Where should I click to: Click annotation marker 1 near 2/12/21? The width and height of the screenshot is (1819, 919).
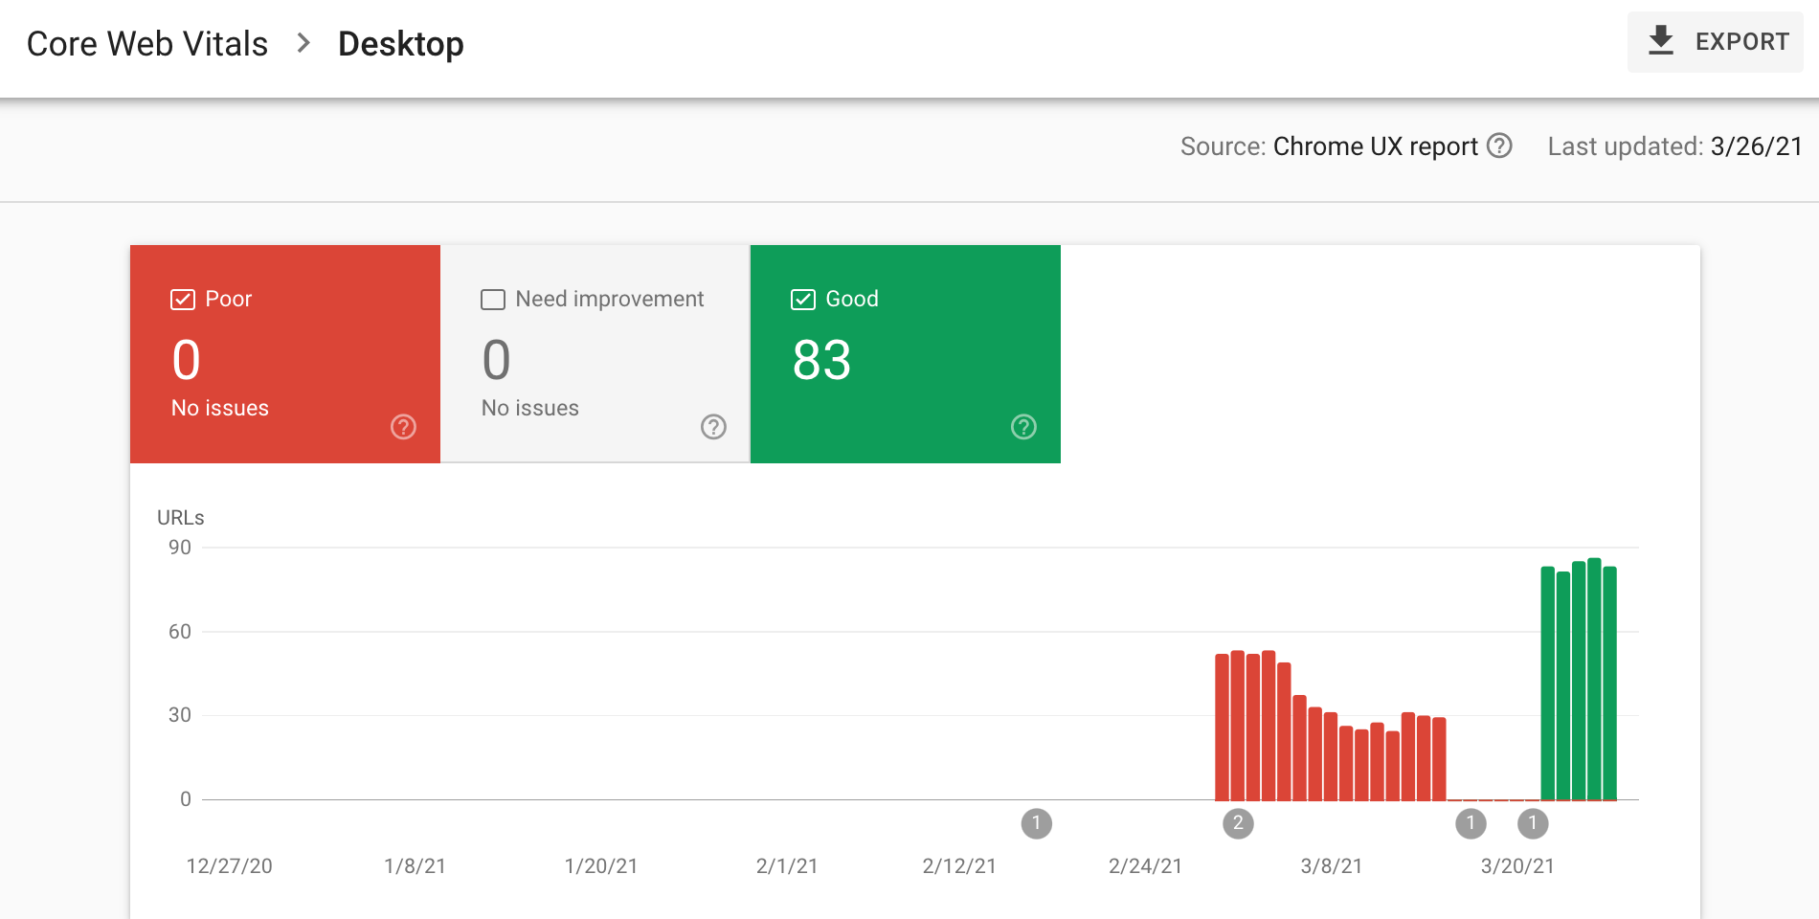coord(1036,823)
